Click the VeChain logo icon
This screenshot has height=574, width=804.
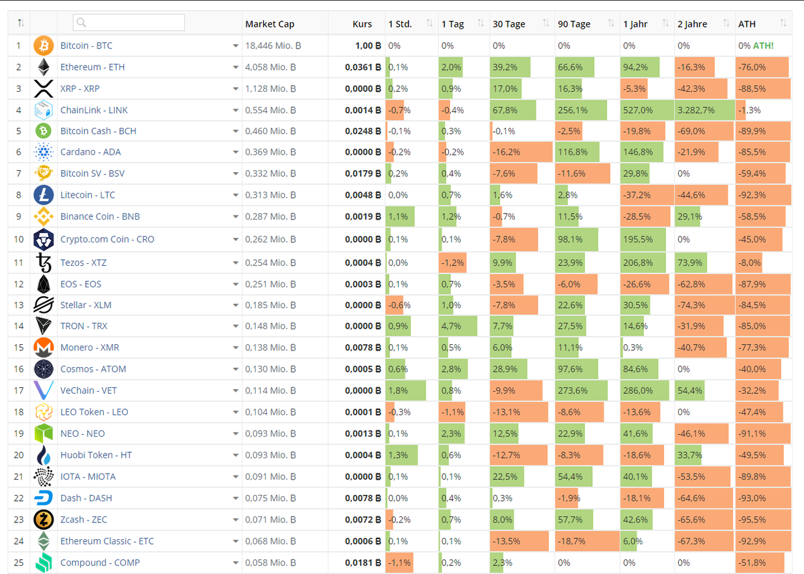pos(44,390)
